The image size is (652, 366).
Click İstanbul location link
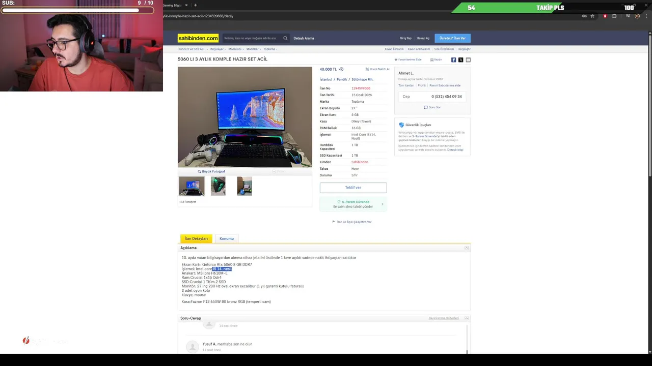pos(325,79)
